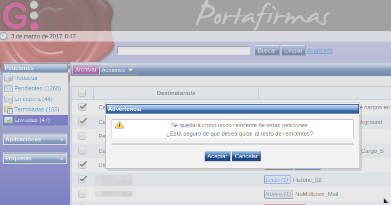The width and height of the screenshot is (391, 205).
Task: Click the Destinatario/s column header
Action: coord(176,93)
